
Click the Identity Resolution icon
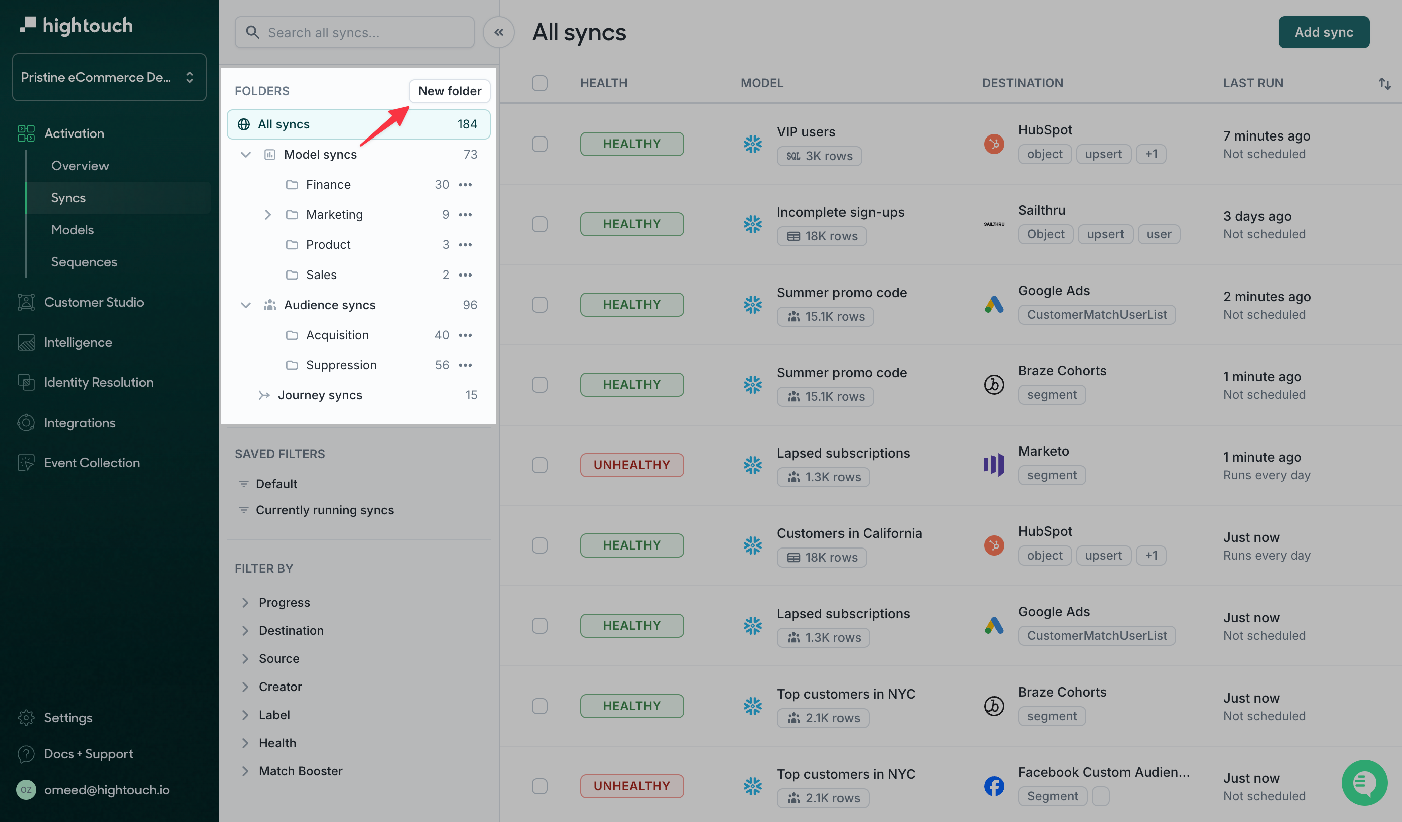click(x=26, y=382)
